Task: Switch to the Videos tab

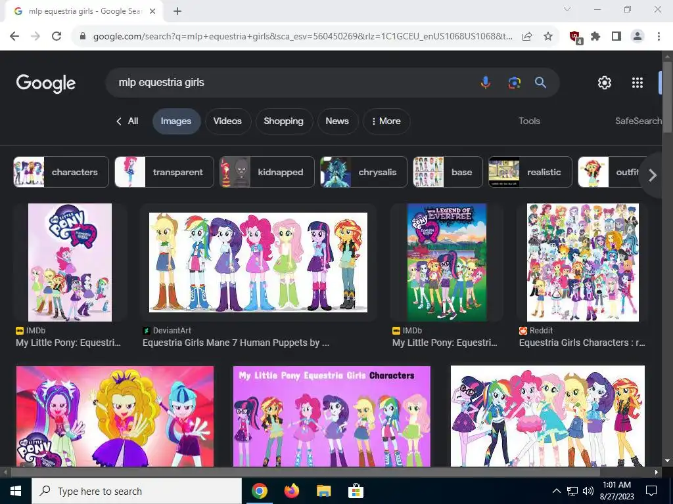Action: [x=227, y=121]
